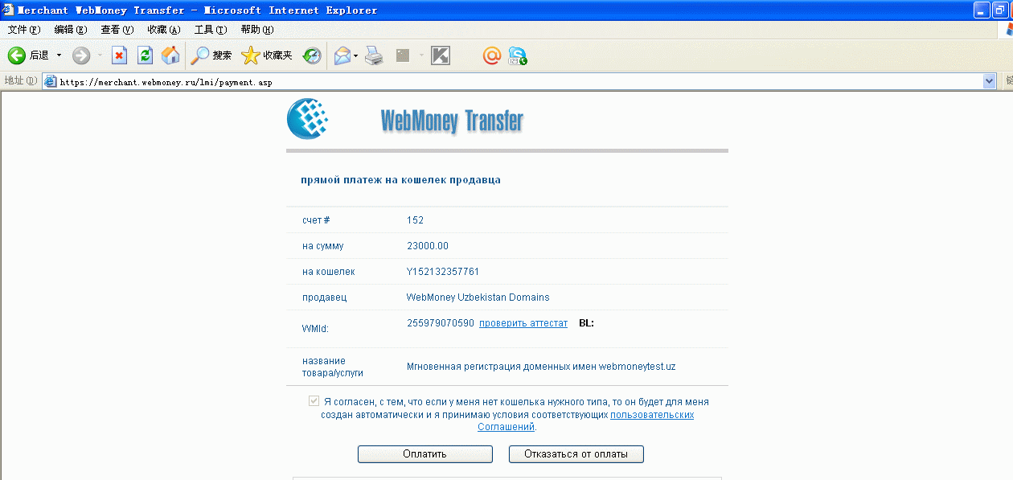Open the browsing history pane
The width and height of the screenshot is (1013, 480).
click(312, 55)
